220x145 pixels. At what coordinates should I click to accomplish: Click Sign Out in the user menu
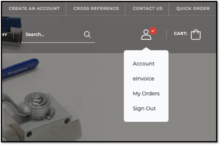tap(144, 109)
